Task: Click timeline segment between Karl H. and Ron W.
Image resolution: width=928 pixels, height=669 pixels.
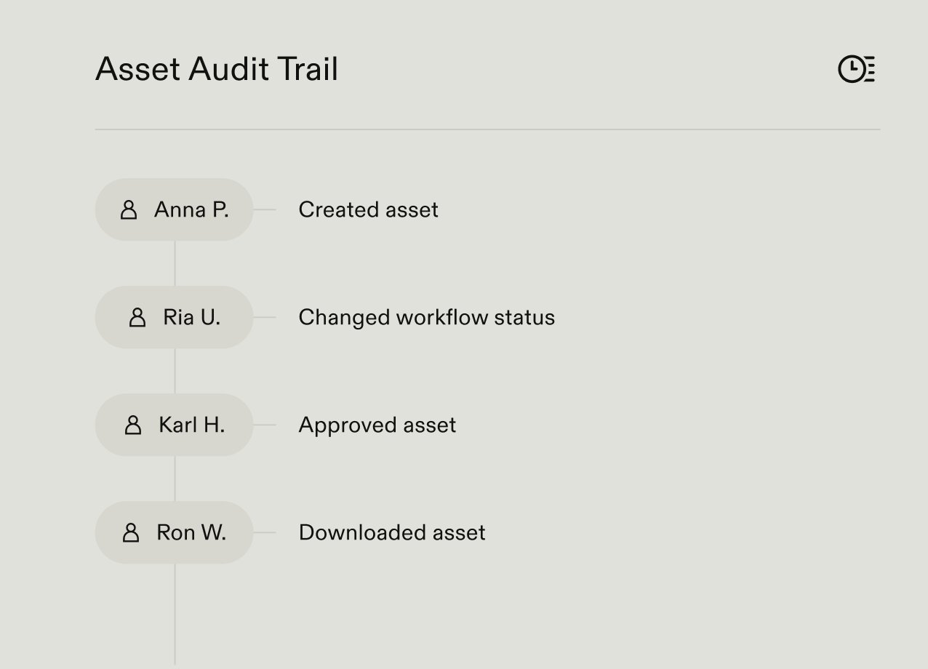Action: (175, 478)
